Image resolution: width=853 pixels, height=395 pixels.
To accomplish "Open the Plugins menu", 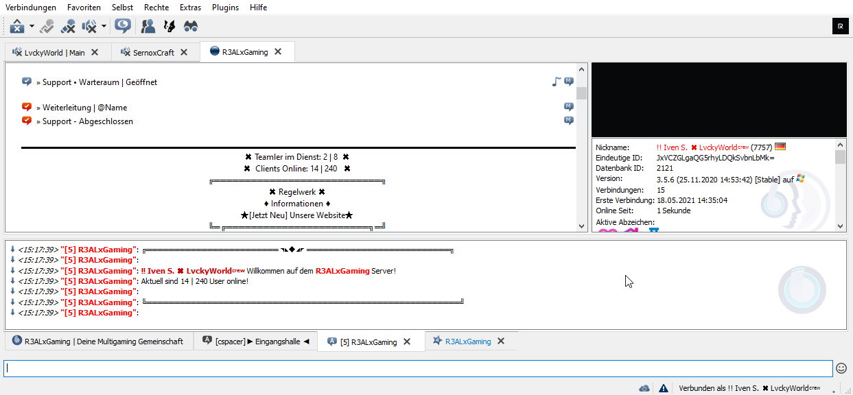I will [x=225, y=8].
